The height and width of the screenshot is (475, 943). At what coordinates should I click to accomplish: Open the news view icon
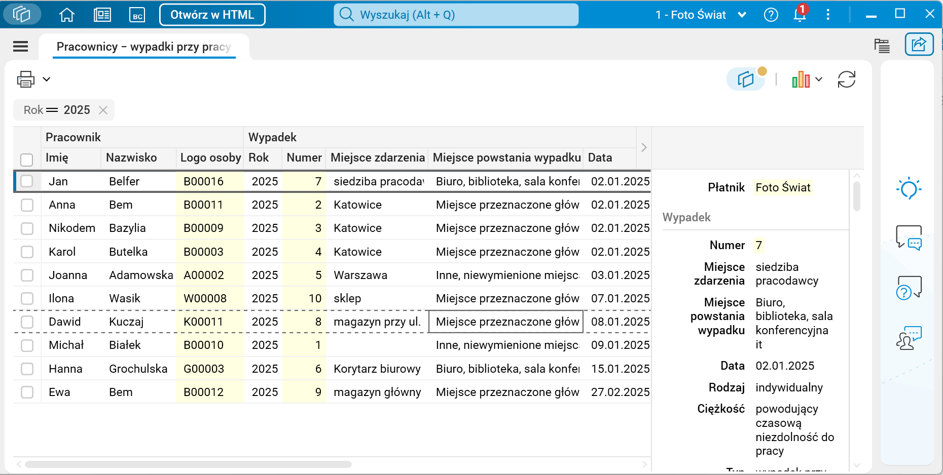pos(102,15)
